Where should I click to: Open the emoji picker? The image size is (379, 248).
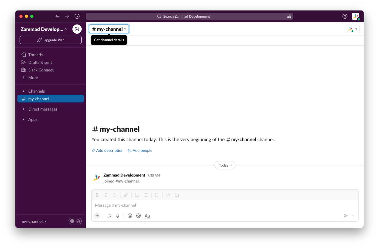click(x=130, y=216)
